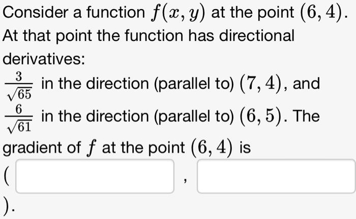Click the word 'Consider'
The width and height of the screenshot is (356, 219).
point(36,12)
